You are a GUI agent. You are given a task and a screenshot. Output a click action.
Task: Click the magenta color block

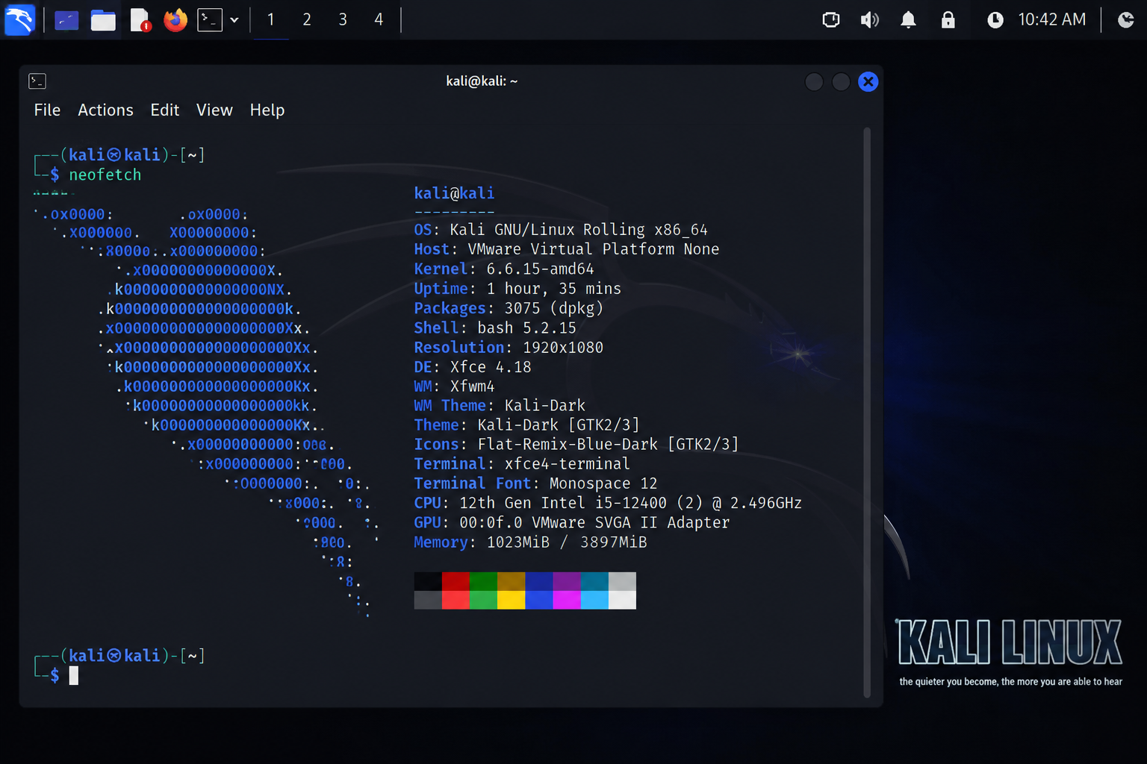tap(567, 600)
